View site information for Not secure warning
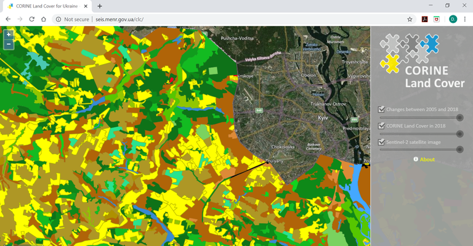473x246 pixels. coord(73,19)
